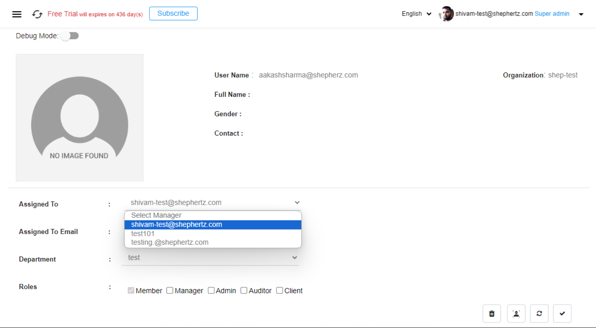
Task: Open the Assigned To manager dropdown
Action: (213, 202)
